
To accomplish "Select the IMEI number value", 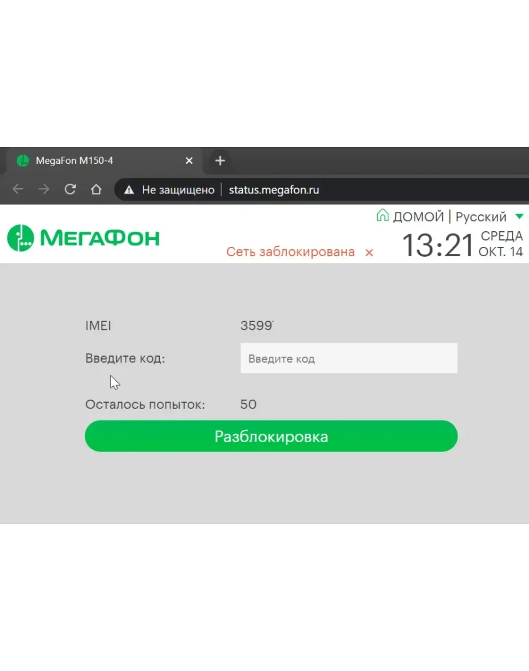I will [256, 326].
